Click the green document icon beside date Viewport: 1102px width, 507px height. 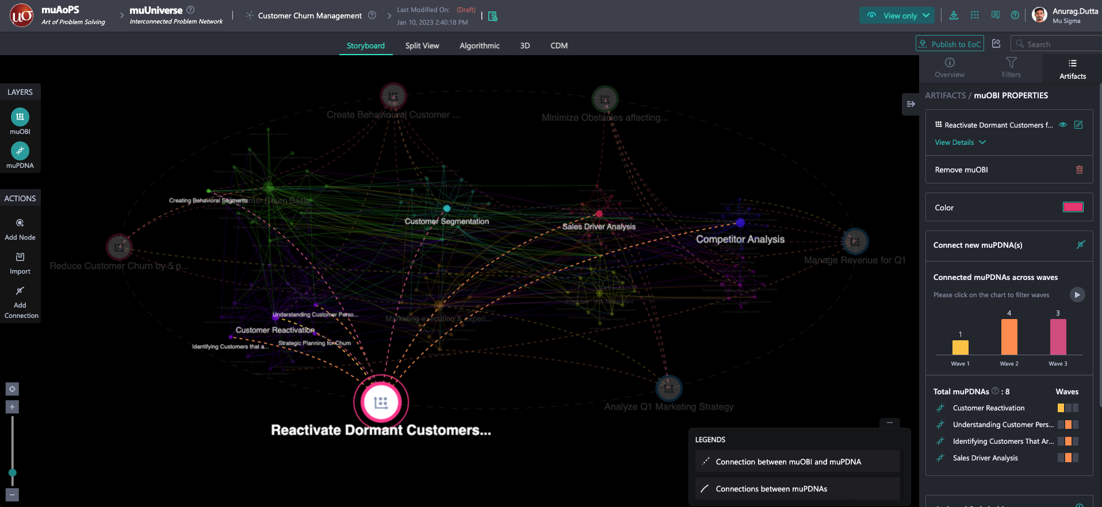(493, 16)
